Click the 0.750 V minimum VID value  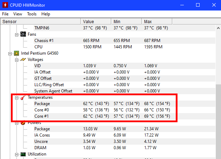(120, 66)
